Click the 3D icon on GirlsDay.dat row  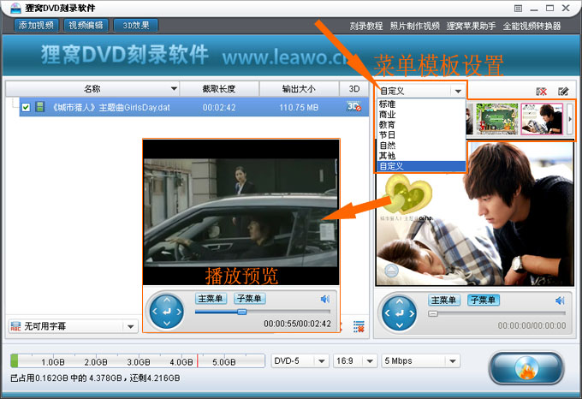click(353, 106)
